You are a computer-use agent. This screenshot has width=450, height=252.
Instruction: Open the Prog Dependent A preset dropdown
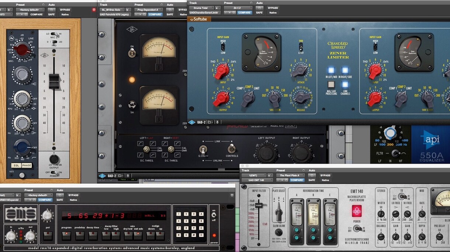(148, 10)
